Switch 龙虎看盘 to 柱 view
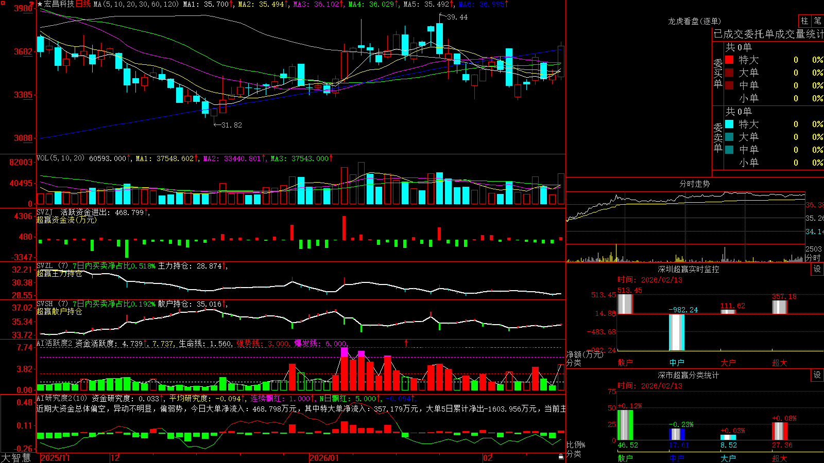 pos(804,21)
